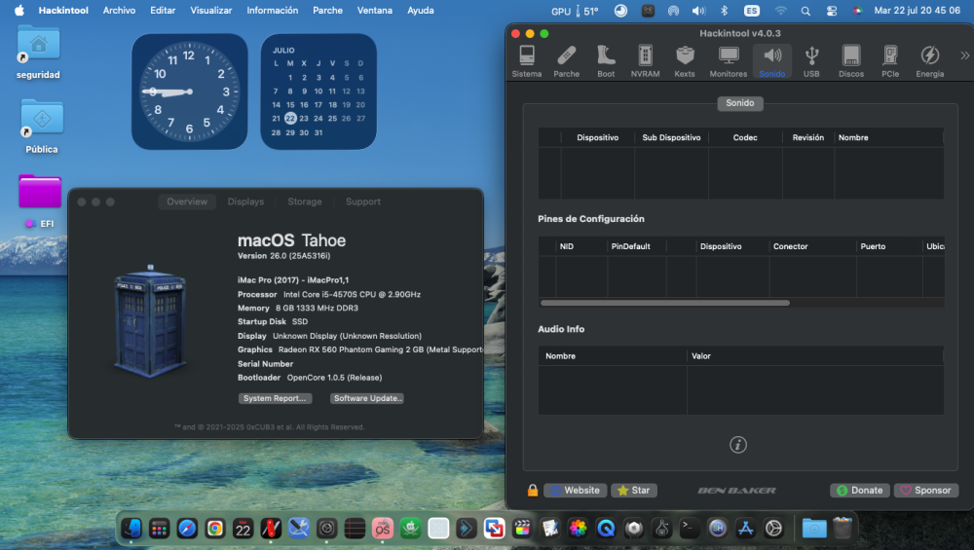Show the Discos section
Viewport: 974px width, 550px height.
851,60
